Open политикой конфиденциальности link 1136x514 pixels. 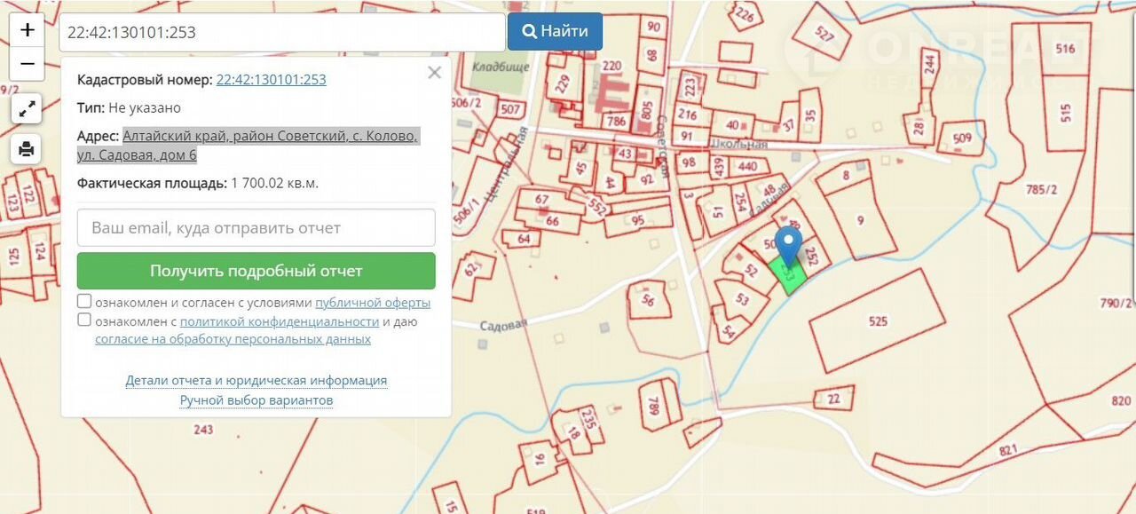tap(280, 321)
